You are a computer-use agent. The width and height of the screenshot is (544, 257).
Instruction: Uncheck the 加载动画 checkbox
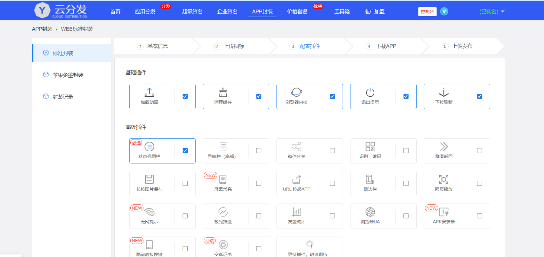tap(185, 96)
